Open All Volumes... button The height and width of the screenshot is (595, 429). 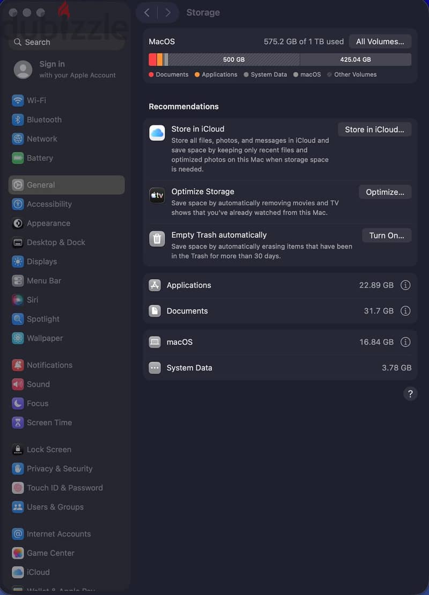click(380, 42)
